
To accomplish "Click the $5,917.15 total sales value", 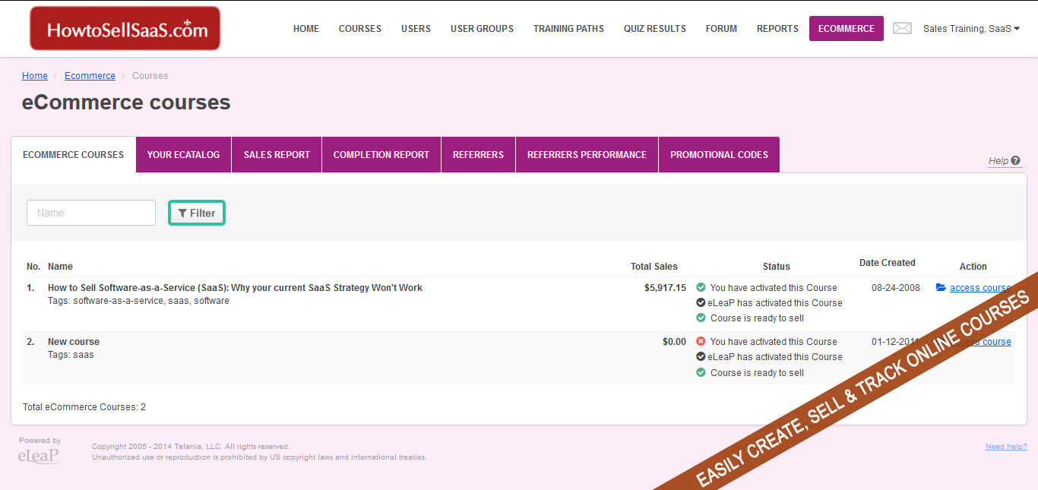I will [665, 288].
